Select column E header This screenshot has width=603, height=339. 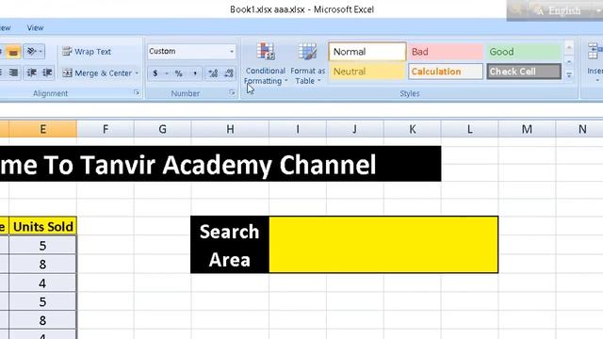coord(42,129)
